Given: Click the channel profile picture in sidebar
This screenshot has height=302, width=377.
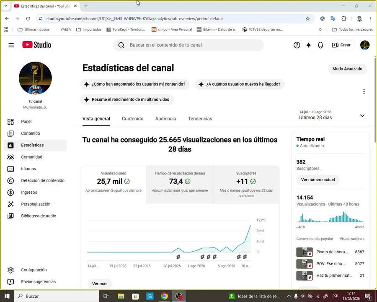Looking at the screenshot, I should (x=35, y=78).
